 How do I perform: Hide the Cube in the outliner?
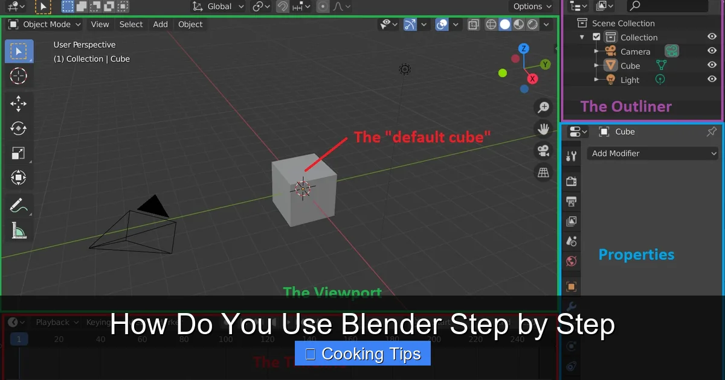pos(712,66)
